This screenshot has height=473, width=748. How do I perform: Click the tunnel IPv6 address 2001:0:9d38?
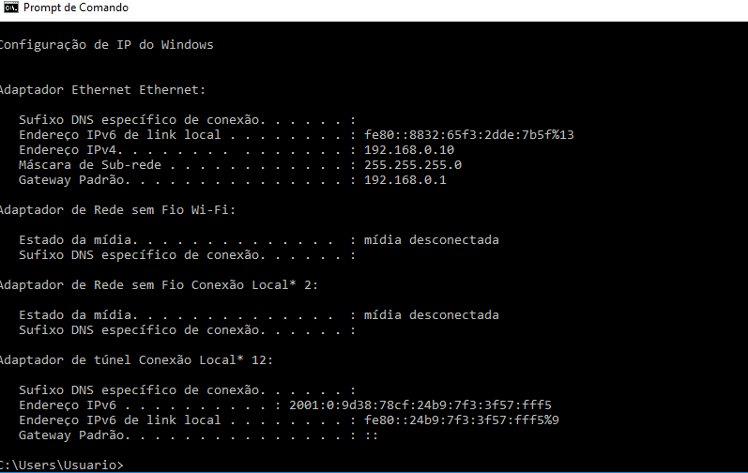point(420,405)
